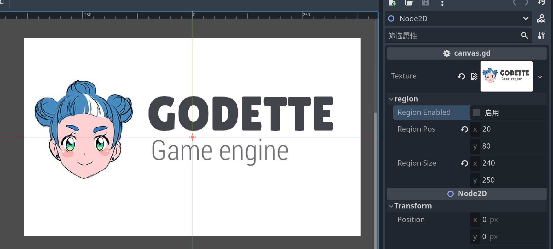This screenshot has width=553, height=249.
Task: Click the Position property label
Action: tap(411, 220)
